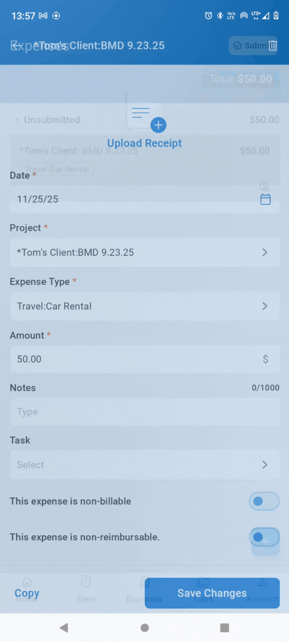Open the calendar date picker icon
This screenshot has height=642, width=289.
coord(265,199)
